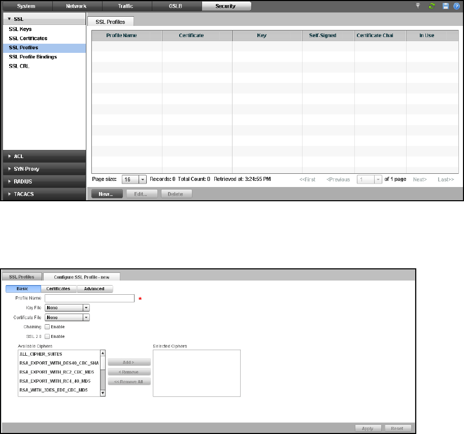Click the Profile Name input field
This screenshot has width=464, height=434.
[90, 298]
